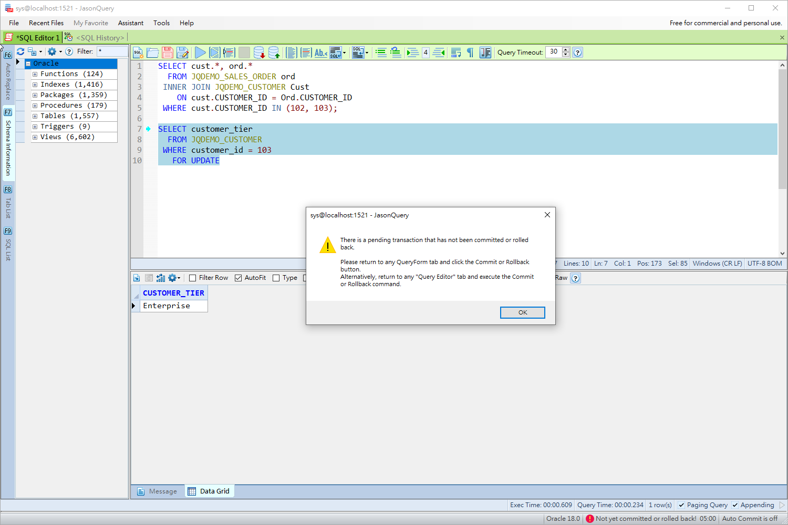Click Save As floppy with pencil icon

[x=182, y=52]
